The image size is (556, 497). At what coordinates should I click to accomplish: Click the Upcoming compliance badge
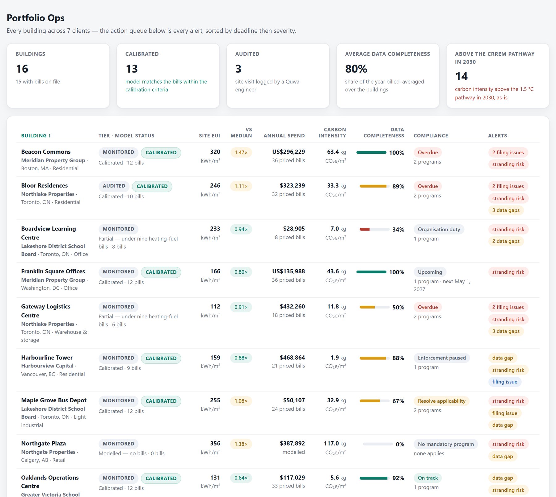pos(430,272)
